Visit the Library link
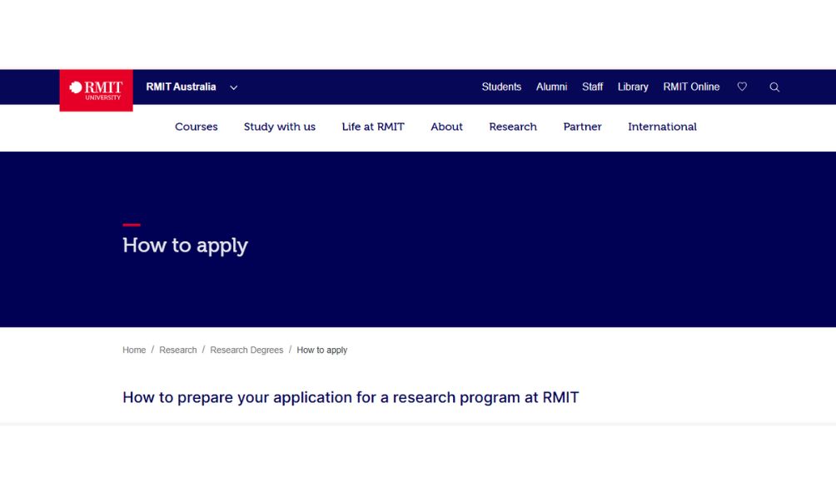836x492 pixels. (x=633, y=87)
